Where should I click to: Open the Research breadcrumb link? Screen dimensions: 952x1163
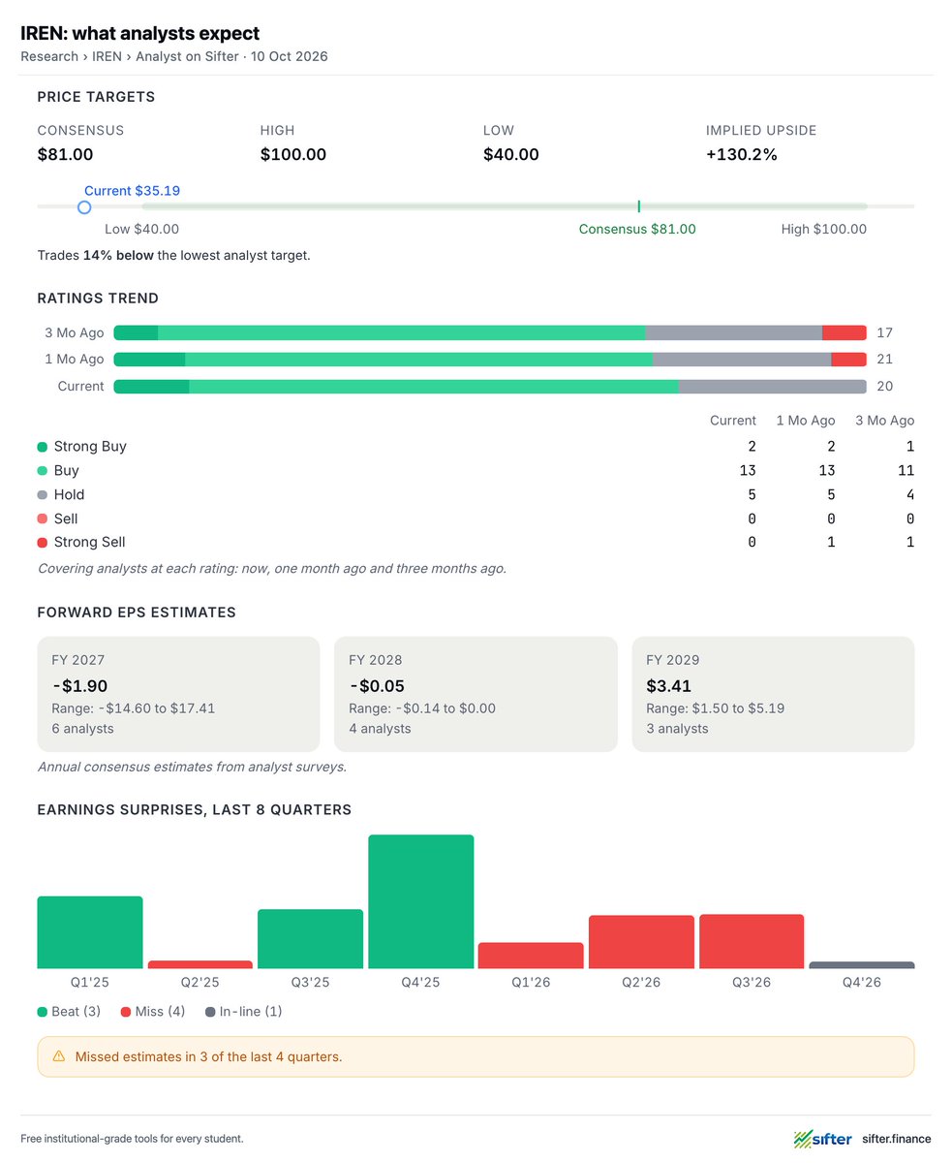pos(49,56)
